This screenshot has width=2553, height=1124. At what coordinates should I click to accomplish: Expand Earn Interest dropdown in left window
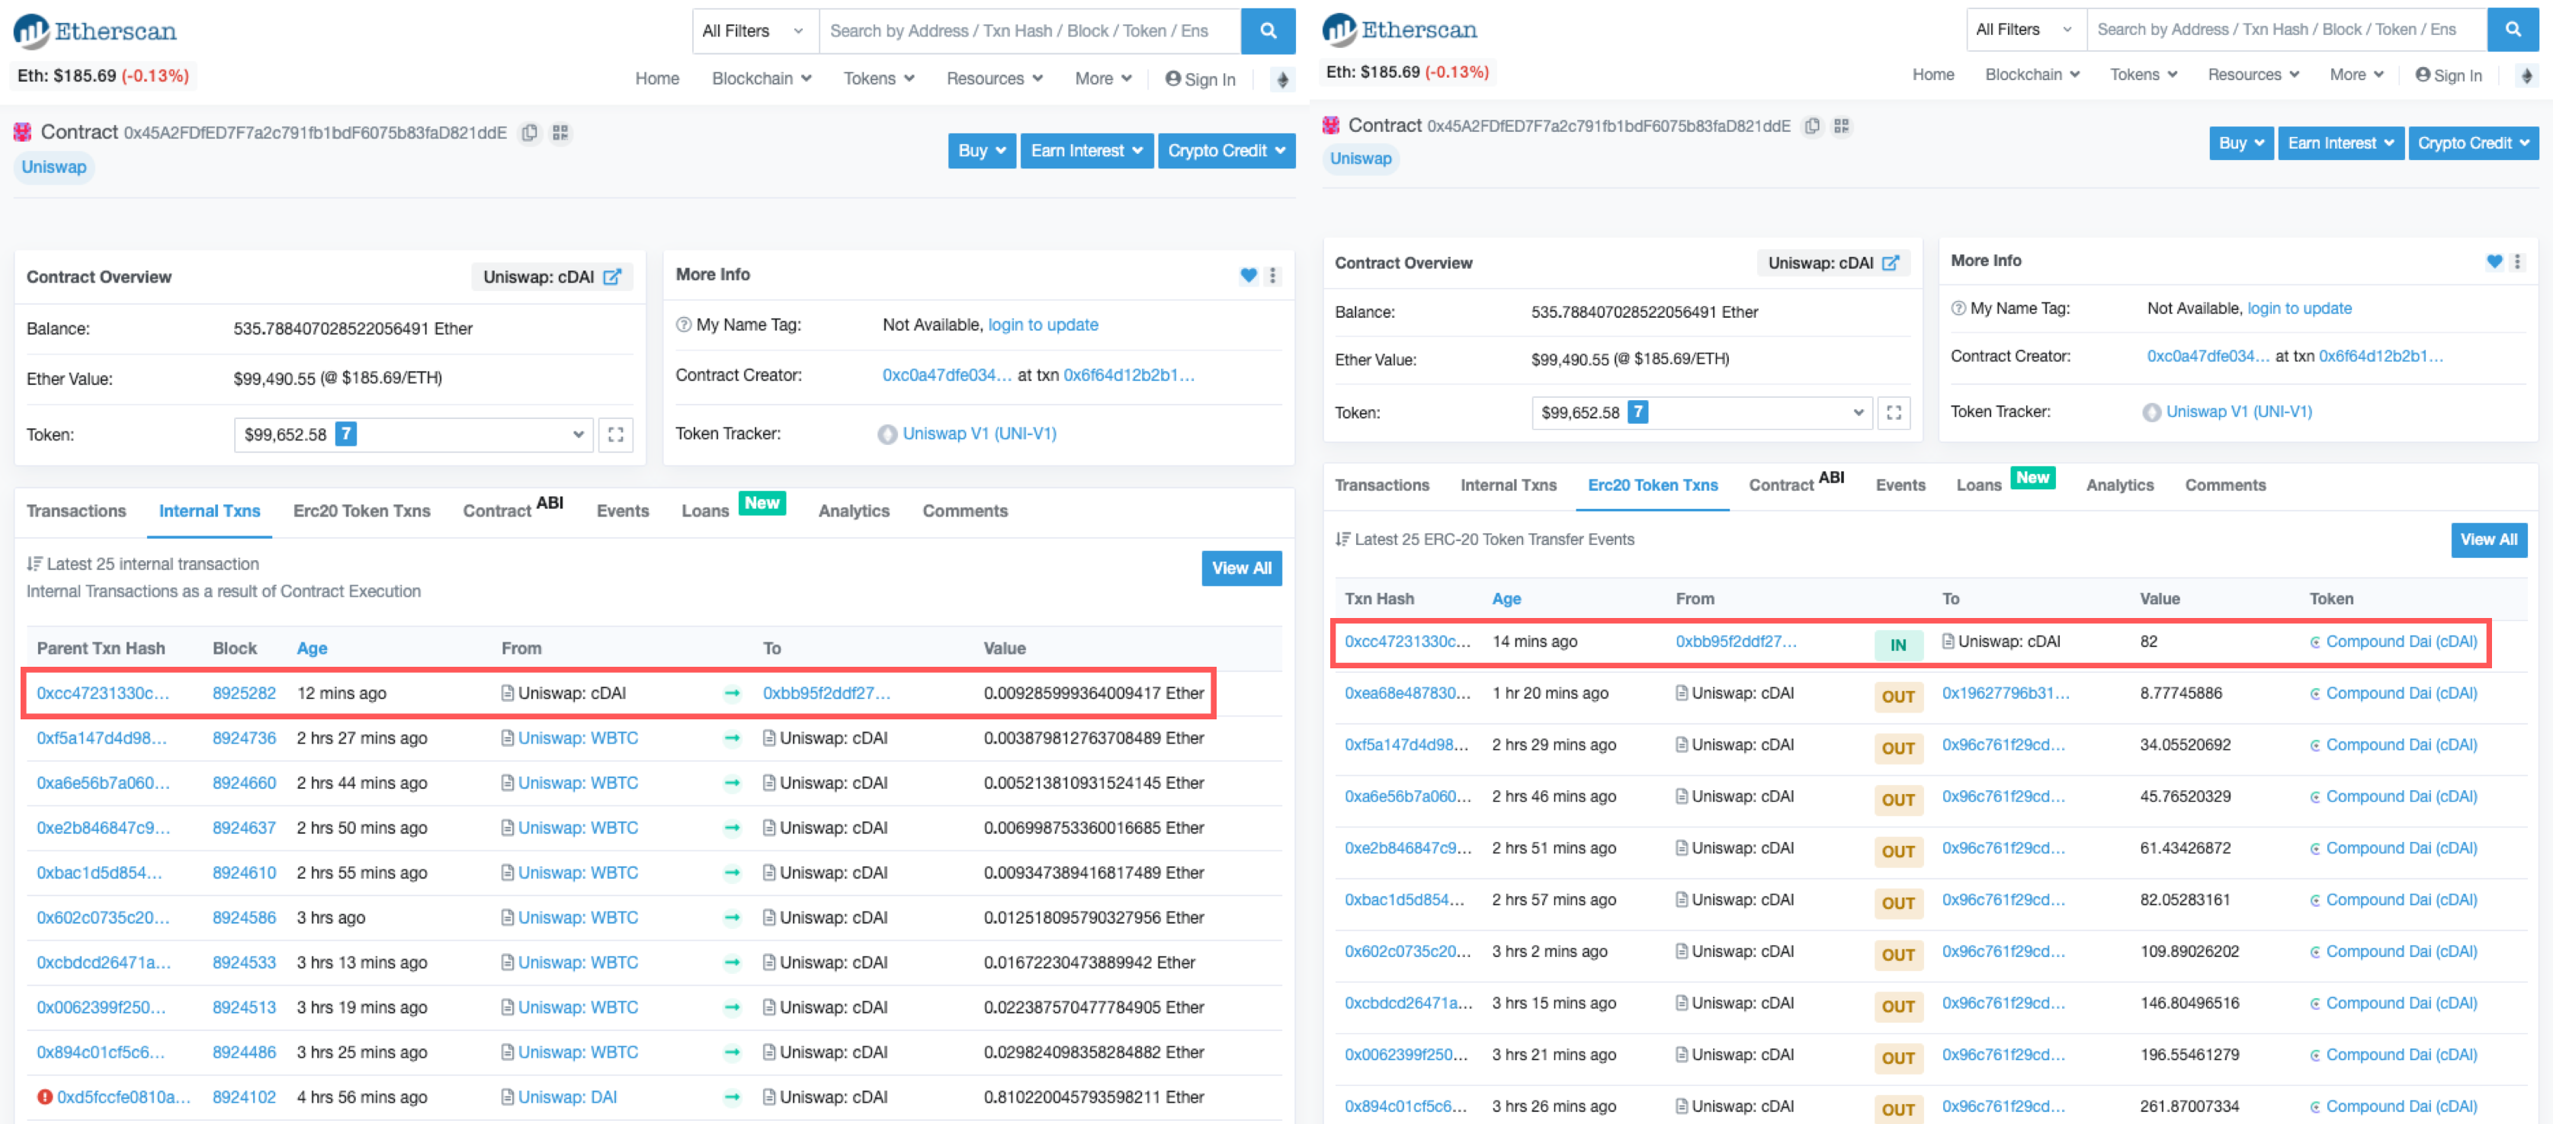click(1086, 151)
